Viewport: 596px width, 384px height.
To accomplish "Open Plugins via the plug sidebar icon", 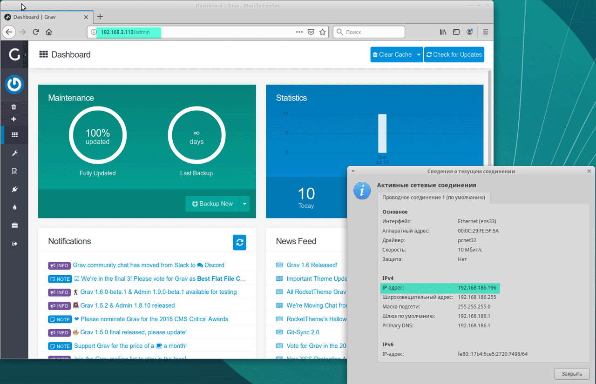I will [14, 189].
